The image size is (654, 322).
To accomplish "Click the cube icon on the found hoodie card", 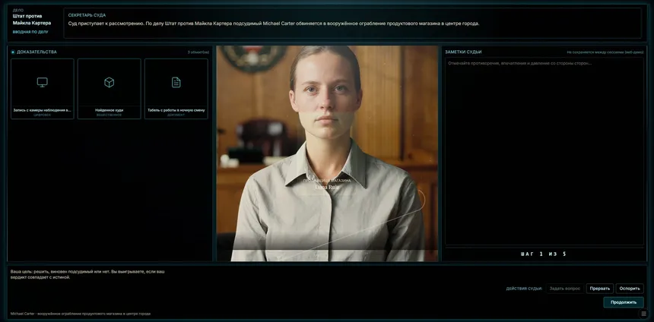I will [x=109, y=82].
